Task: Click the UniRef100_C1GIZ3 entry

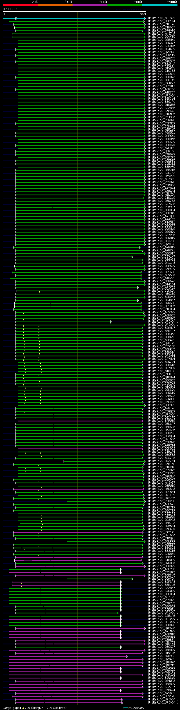Action: pos(161,71)
